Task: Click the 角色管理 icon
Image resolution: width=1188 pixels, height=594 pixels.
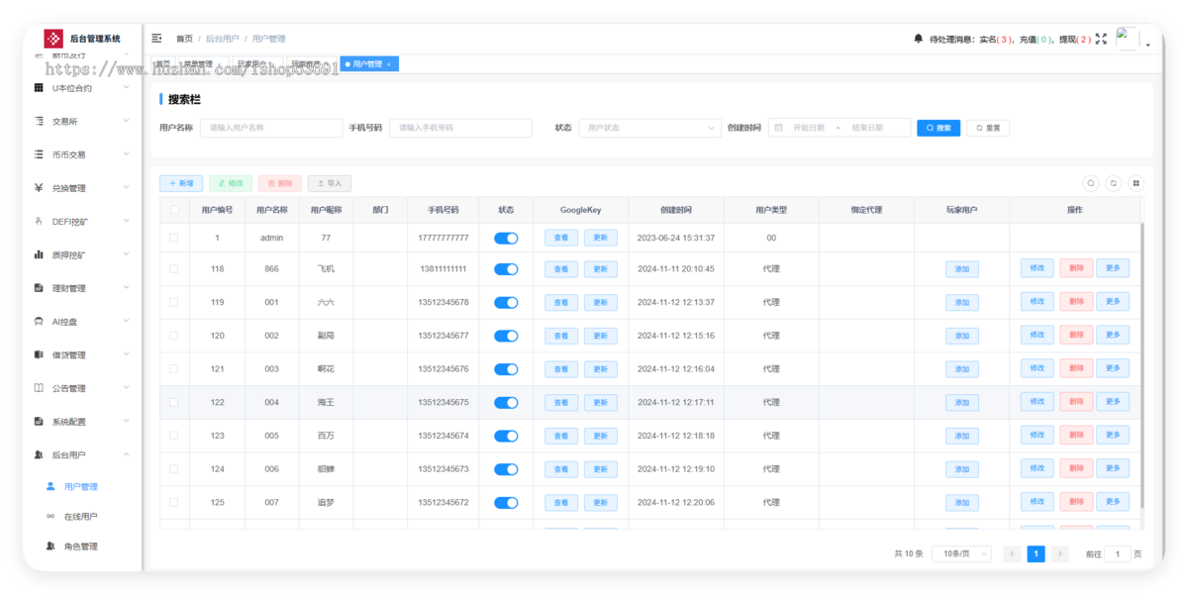Action: click(50, 546)
